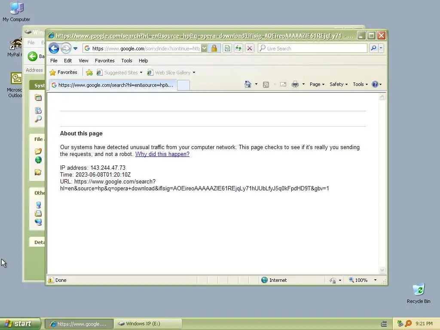Click the Internet zone globe icon
The width and height of the screenshot is (440, 330).
[x=264, y=280]
